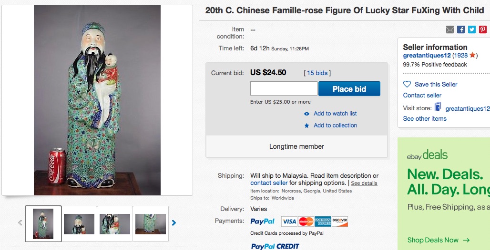Image resolution: width=490 pixels, height=250 pixels.
Task: Select the third thumbnail close-up image
Action: click(x=115, y=224)
